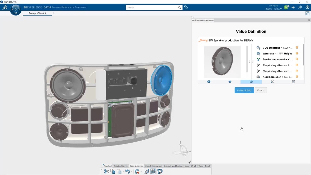The height and width of the screenshot is (175, 311).
Task: Open the 3D compass play button
Action: pyautogui.click(x=16, y=9)
